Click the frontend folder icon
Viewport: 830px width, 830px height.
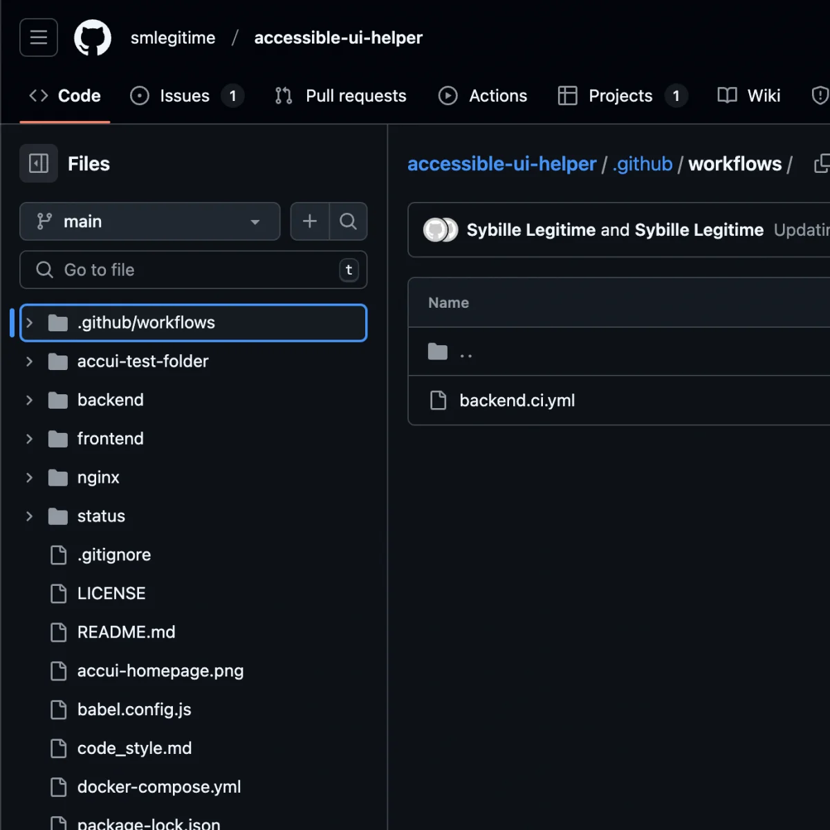[58, 439]
